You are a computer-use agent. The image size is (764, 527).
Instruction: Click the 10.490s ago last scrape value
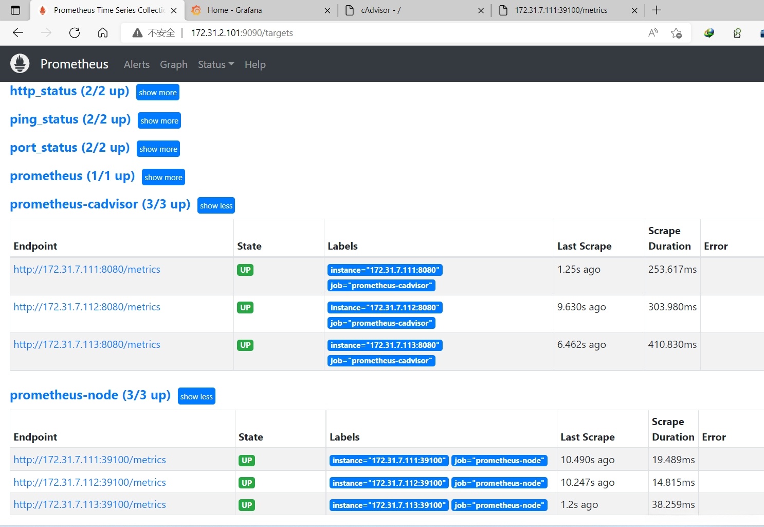coord(588,460)
